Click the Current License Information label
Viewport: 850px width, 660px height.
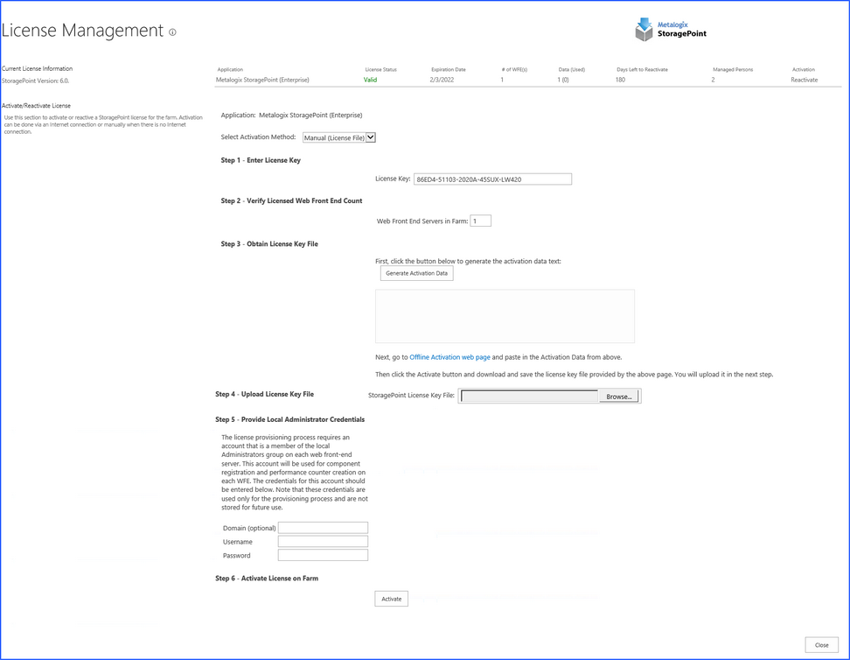37,69
